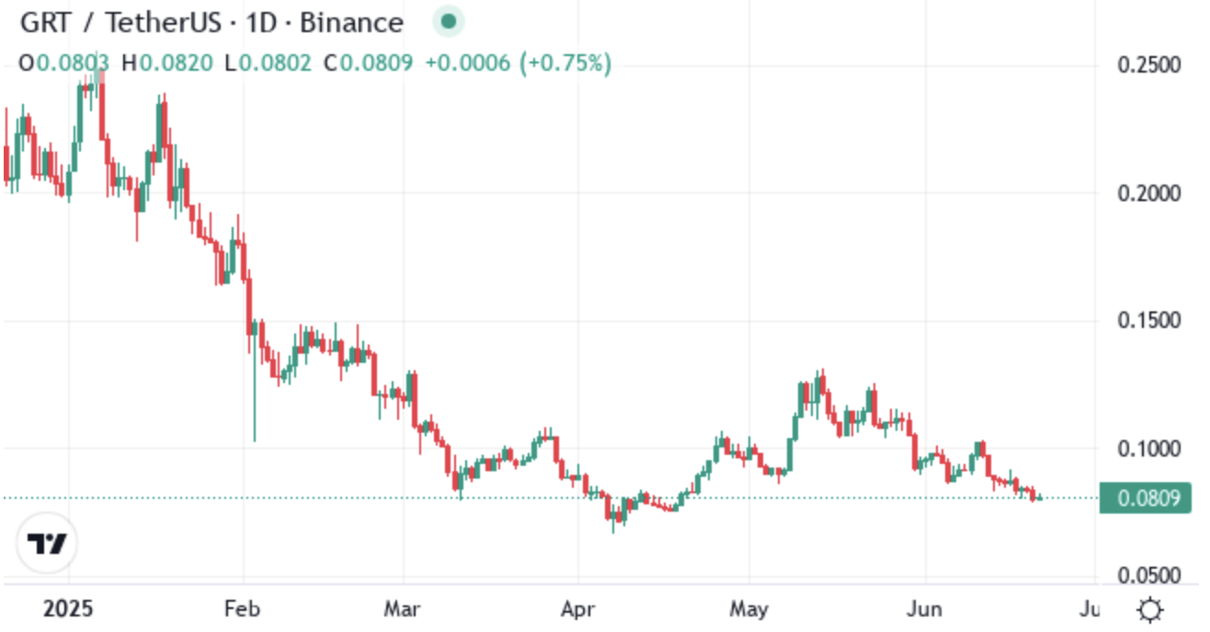The height and width of the screenshot is (632, 1210).
Task: Click the long-wick February crash candle
Action: (x=254, y=381)
